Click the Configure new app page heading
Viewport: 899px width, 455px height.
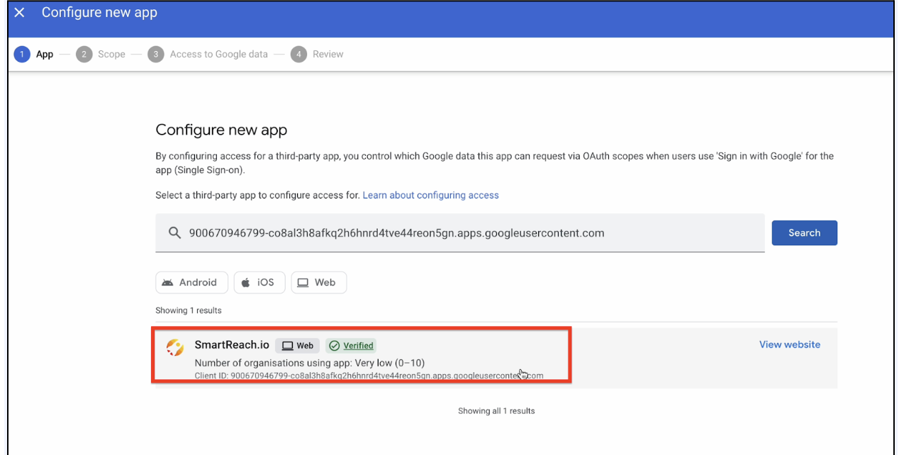(x=221, y=130)
